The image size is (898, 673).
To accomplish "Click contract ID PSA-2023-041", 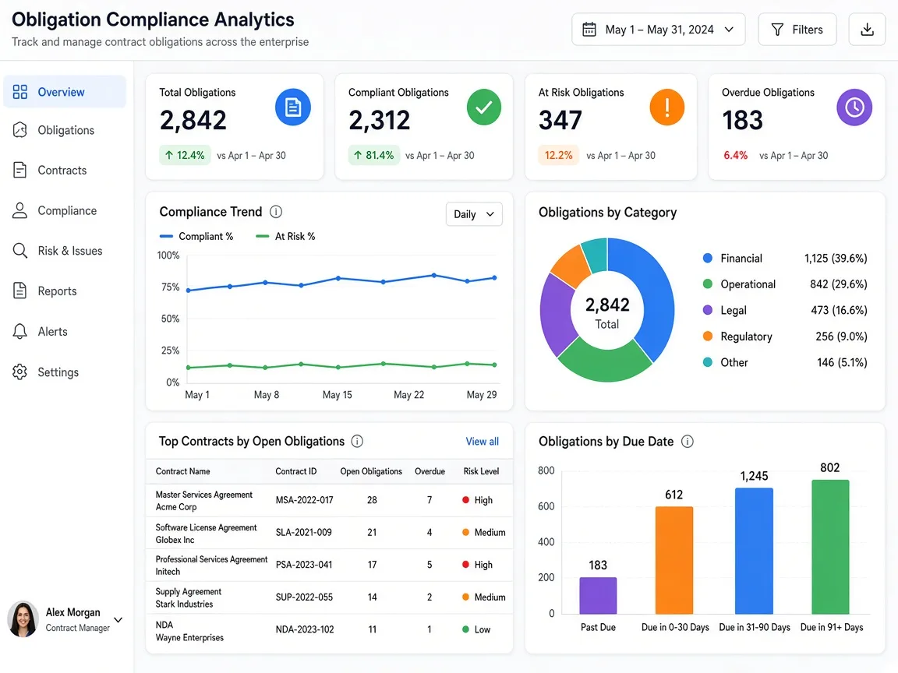I will click(x=304, y=565).
